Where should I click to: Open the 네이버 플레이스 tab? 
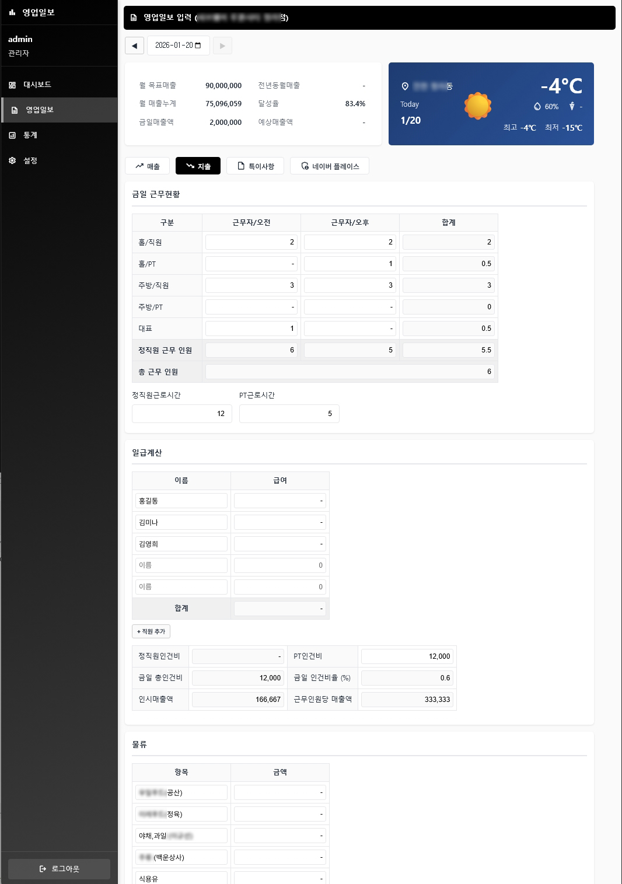[x=330, y=166]
